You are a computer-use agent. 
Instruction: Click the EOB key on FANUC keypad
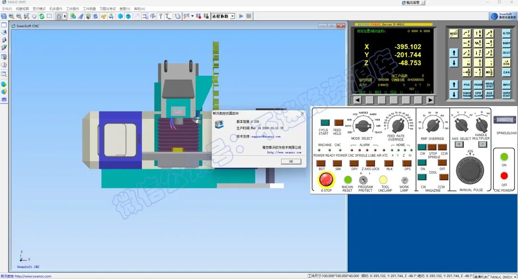coord(506,62)
